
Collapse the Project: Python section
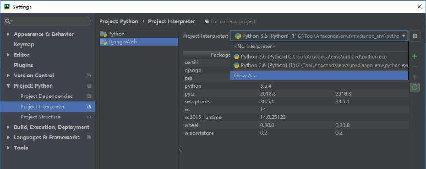click(8, 86)
